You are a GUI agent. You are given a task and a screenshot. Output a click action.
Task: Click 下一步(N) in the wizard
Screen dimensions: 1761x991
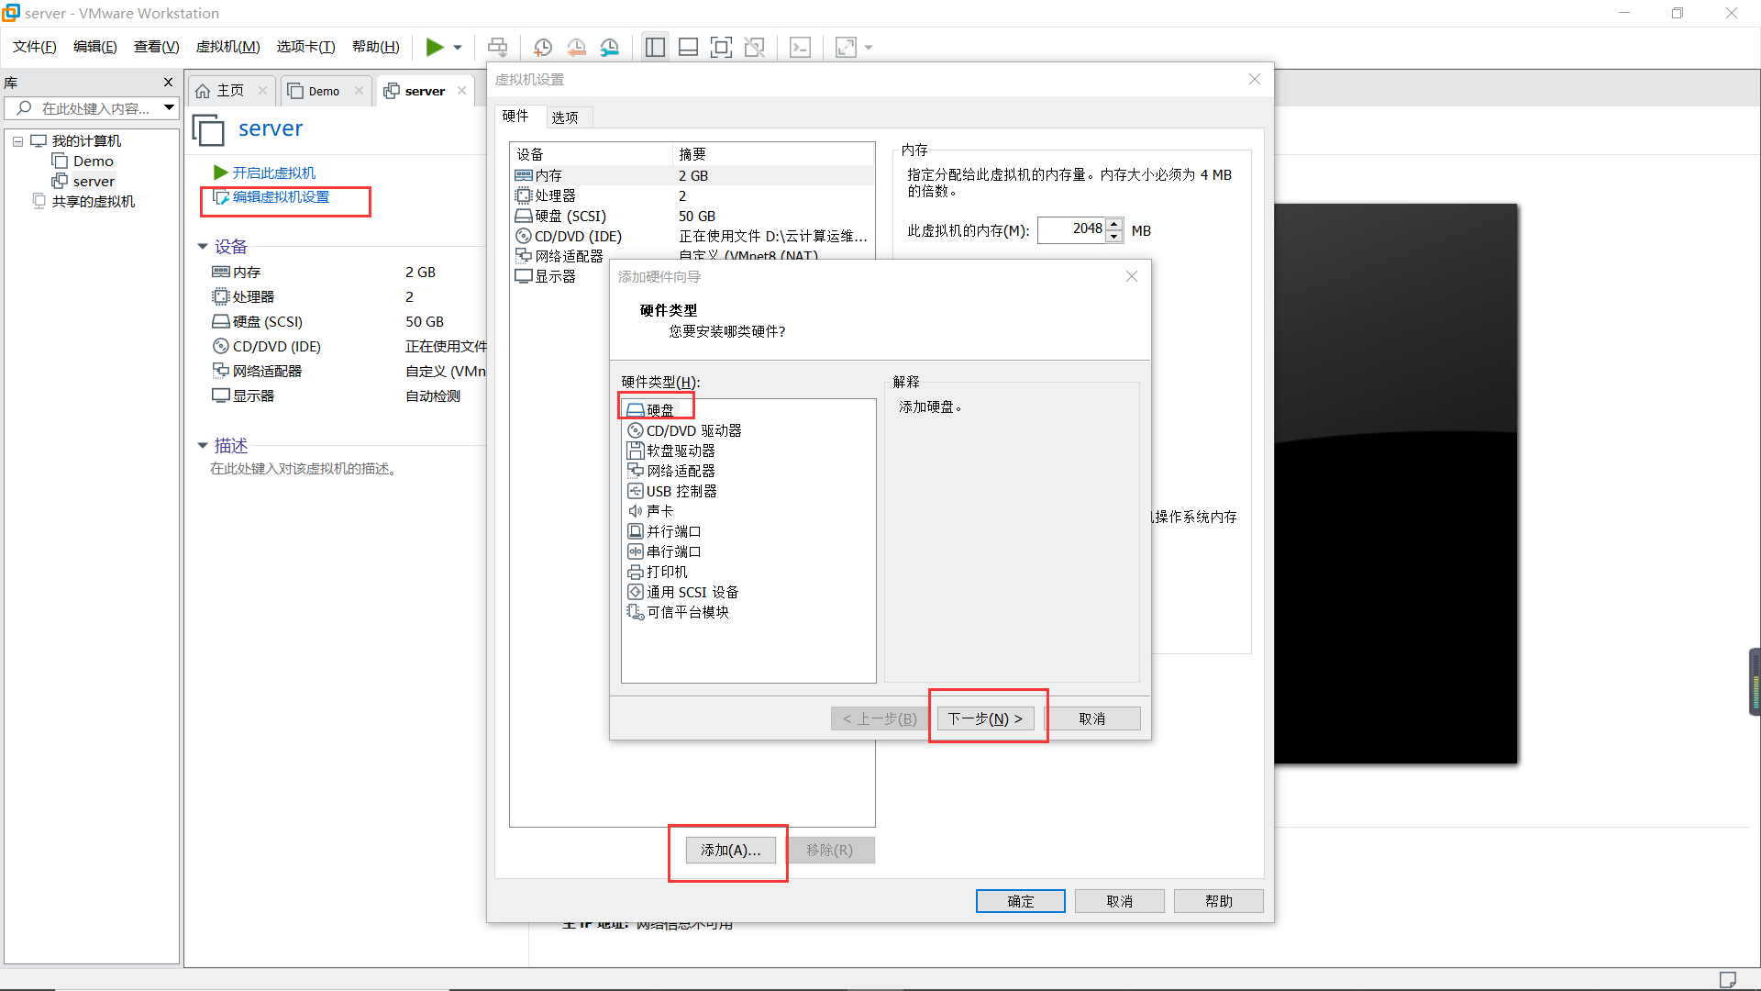(x=986, y=718)
